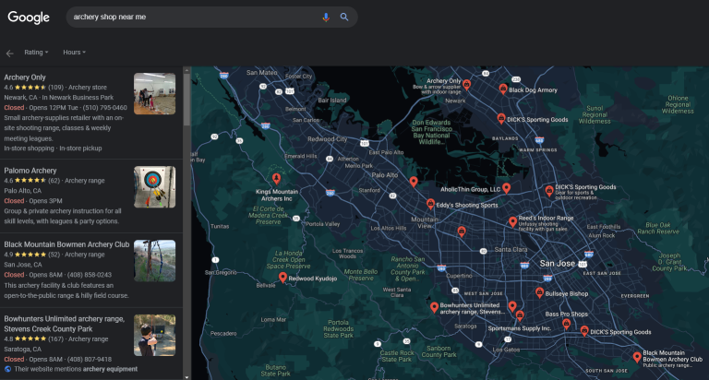Click unlabeled shop pin south of Mountain View
Viewport: 709px width, 380px height.
(462, 232)
